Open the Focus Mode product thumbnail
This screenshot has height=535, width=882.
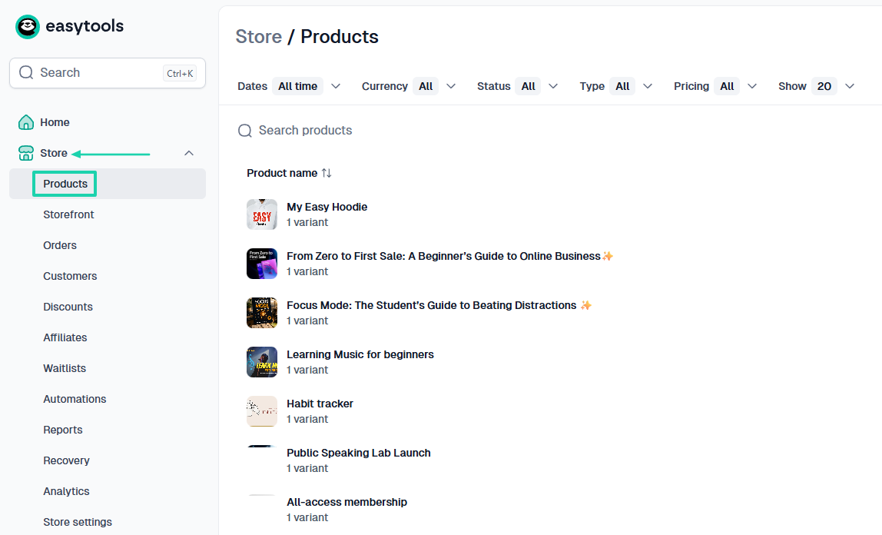(x=262, y=313)
